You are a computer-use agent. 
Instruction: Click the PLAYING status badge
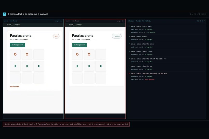[x=117, y=36]
